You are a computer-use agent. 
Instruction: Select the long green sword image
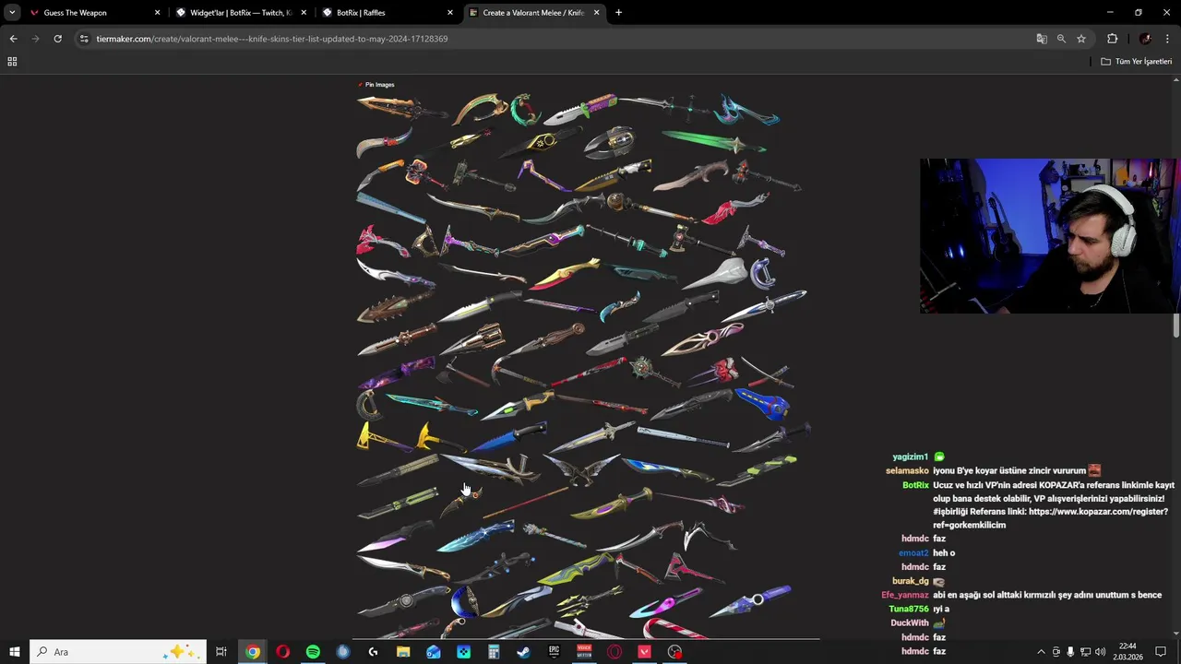[714, 142]
